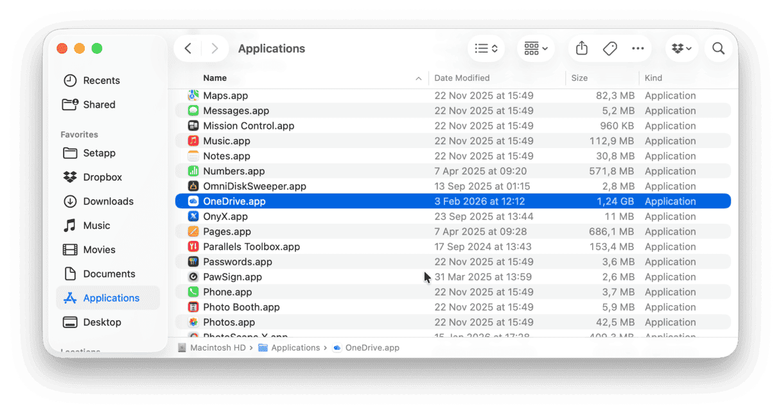Open the Tags icon in the toolbar
Image resolution: width=781 pixels, height=414 pixels.
[610, 48]
